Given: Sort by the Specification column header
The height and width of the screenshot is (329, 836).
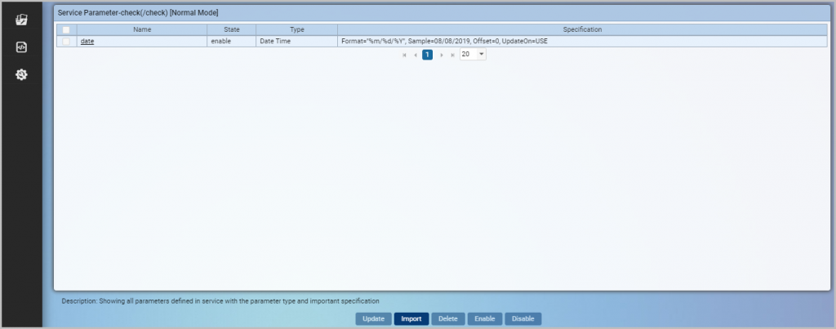Looking at the screenshot, I should point(582,30).
